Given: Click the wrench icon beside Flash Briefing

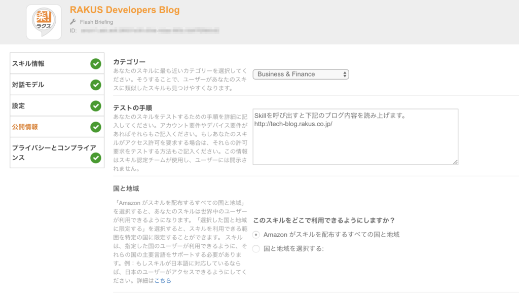Looking at the screenshot, I should 73,22.
